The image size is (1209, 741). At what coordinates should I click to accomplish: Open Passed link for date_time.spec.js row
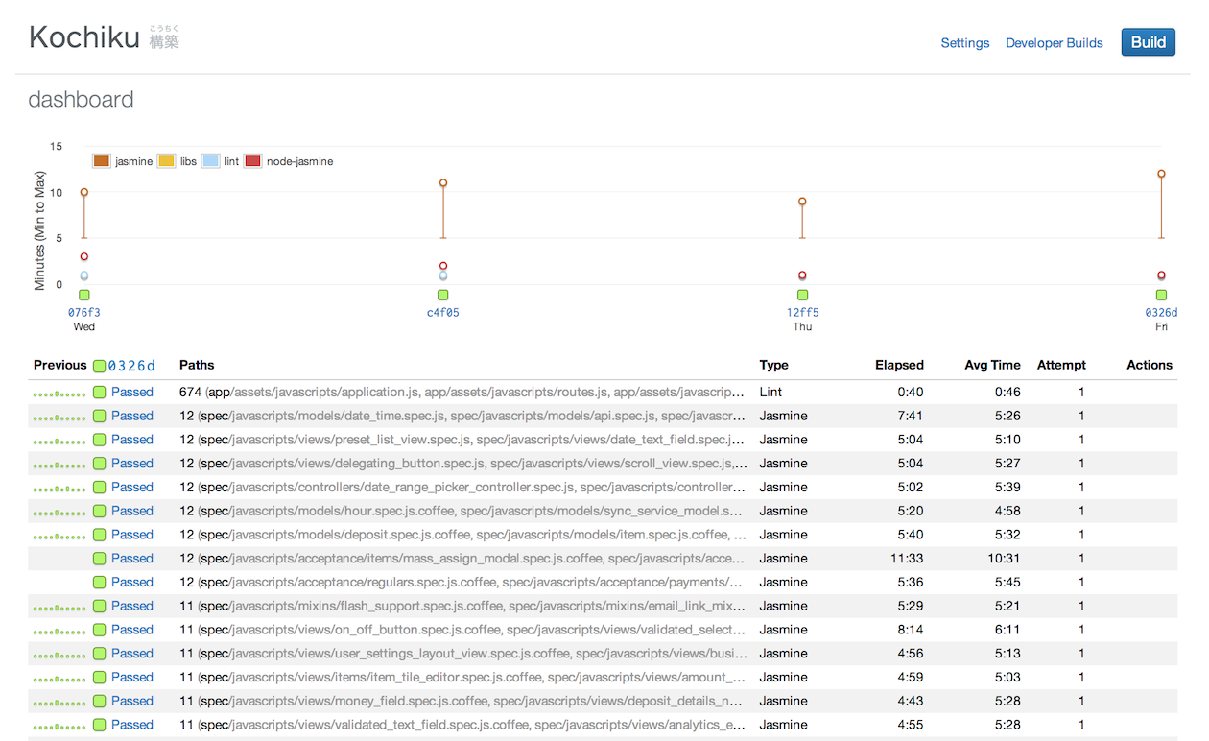pyautogui.click(x=132, y=416)
